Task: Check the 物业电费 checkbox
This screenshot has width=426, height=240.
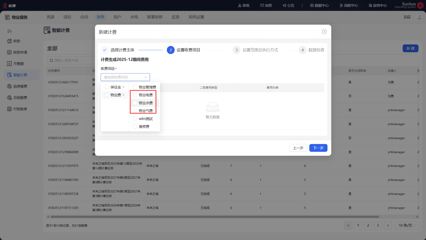Action: (135, 95)
